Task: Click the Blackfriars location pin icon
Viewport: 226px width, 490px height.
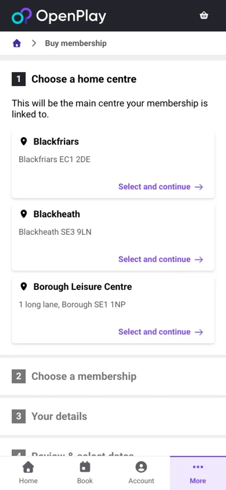Action: pos(24,141)
